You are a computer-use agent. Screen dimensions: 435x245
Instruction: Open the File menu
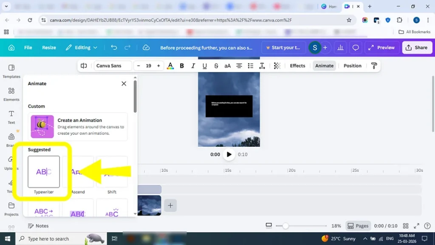click(x=28, y=48)
